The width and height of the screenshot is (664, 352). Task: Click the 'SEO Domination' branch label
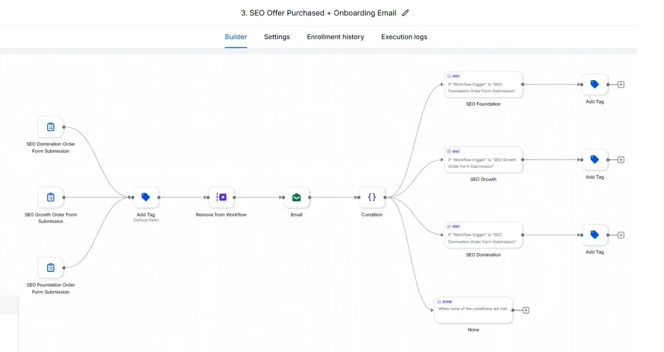pos(484,255)
